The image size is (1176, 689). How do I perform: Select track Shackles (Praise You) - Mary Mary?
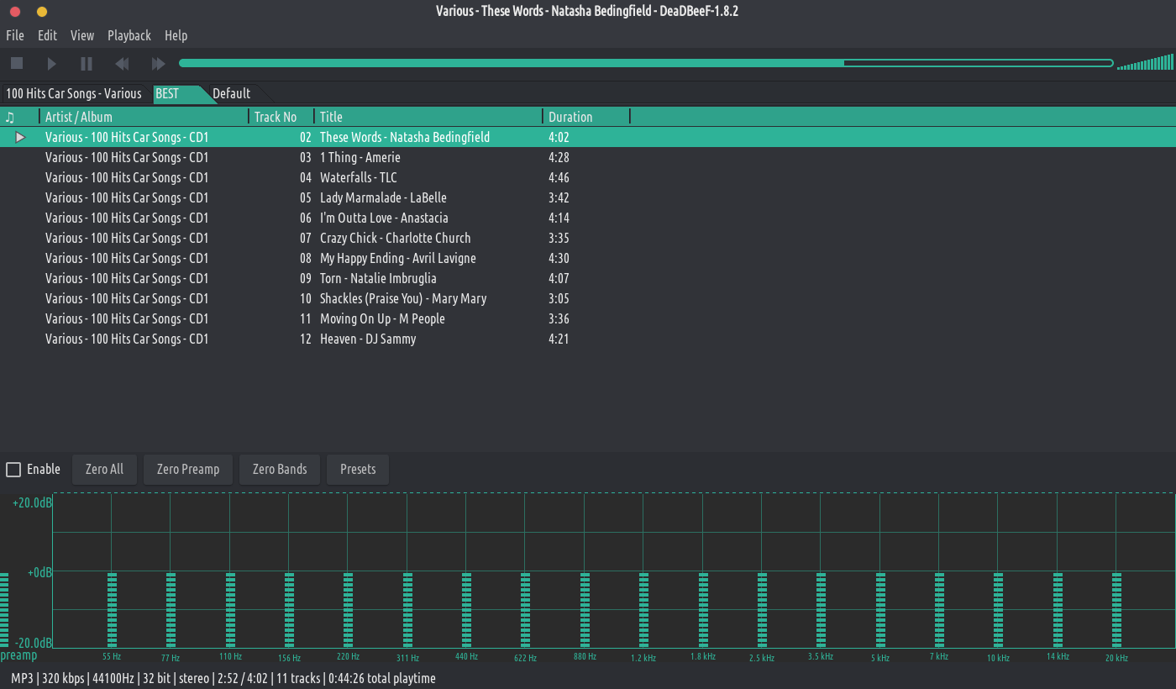click(588, 298)
